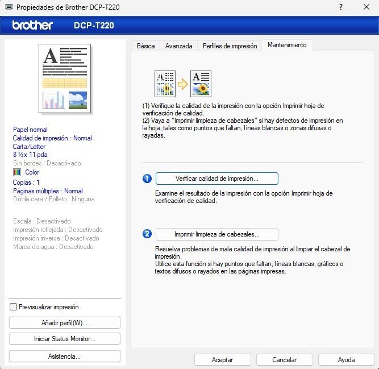
Task: Click the page layout preview thumbnail
Action: (x=65, y=78)
